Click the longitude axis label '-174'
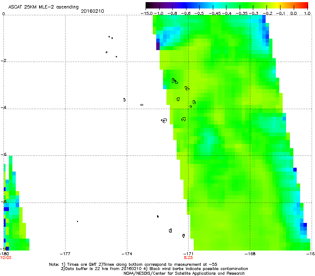Viewport: 315px width, 276px height. [127, 254]
